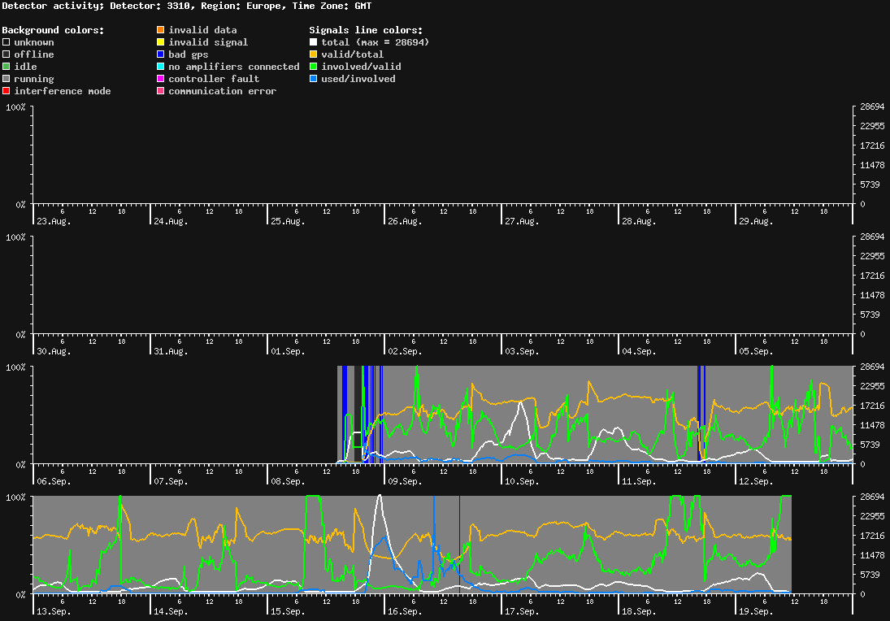This screenshot has width=890, height=621.
Task: Click the 23.Aug. date label
Action: tap(54, 221)
